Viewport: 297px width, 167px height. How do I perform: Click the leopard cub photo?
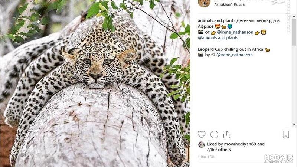coord(95,83)
